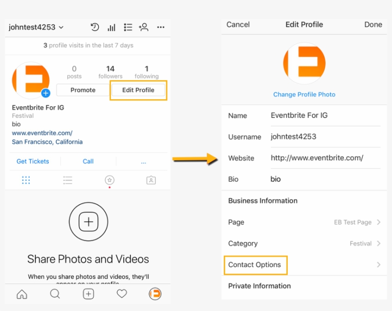Viewport: 392px width, 311px height.
Task: Open the activity heart icon
Action: (x=122, y=294)
